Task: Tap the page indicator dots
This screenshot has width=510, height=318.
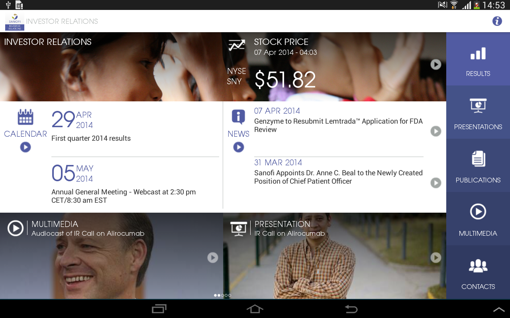Action: 222,295
